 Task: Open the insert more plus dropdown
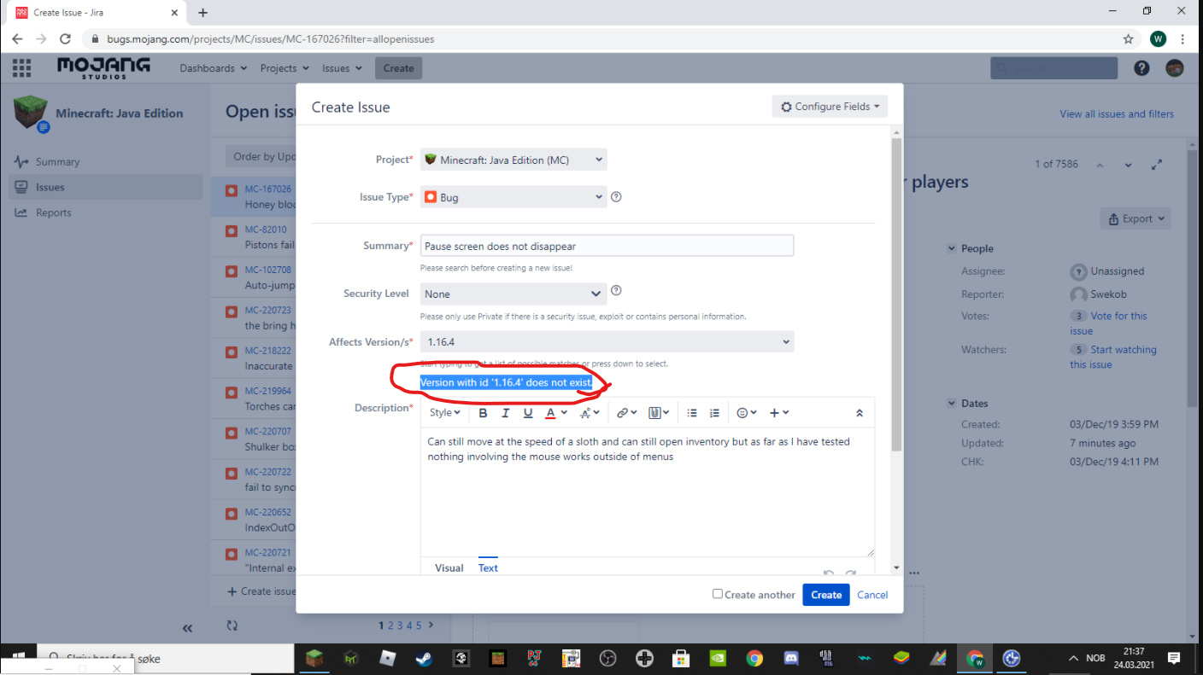point(779,413)
